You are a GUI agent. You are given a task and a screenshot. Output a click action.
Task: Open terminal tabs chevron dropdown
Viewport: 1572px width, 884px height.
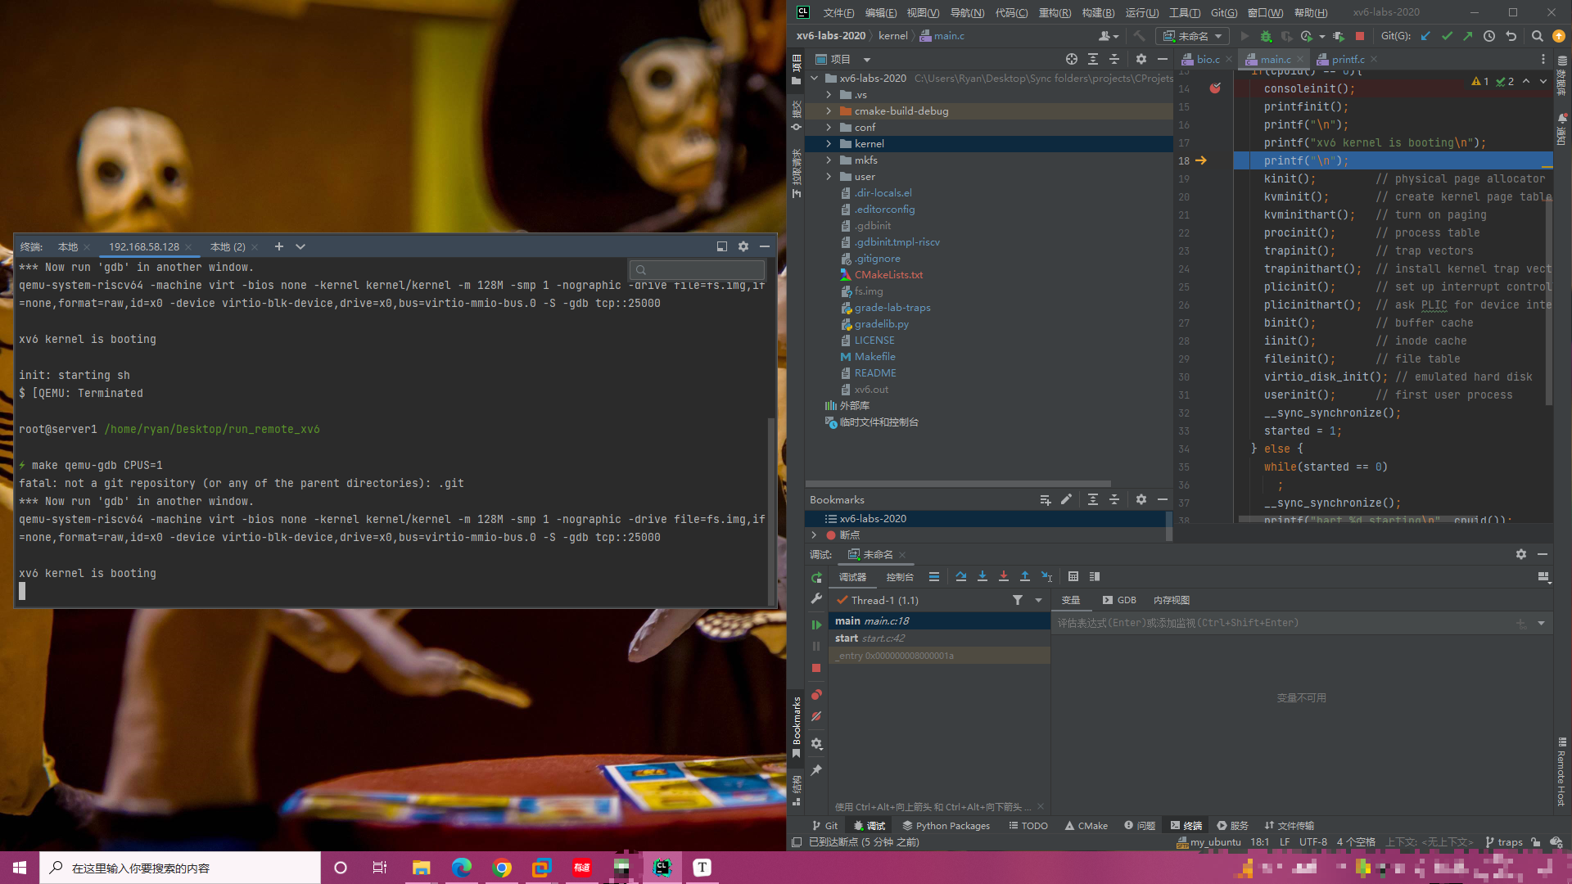tap(300, 246)
